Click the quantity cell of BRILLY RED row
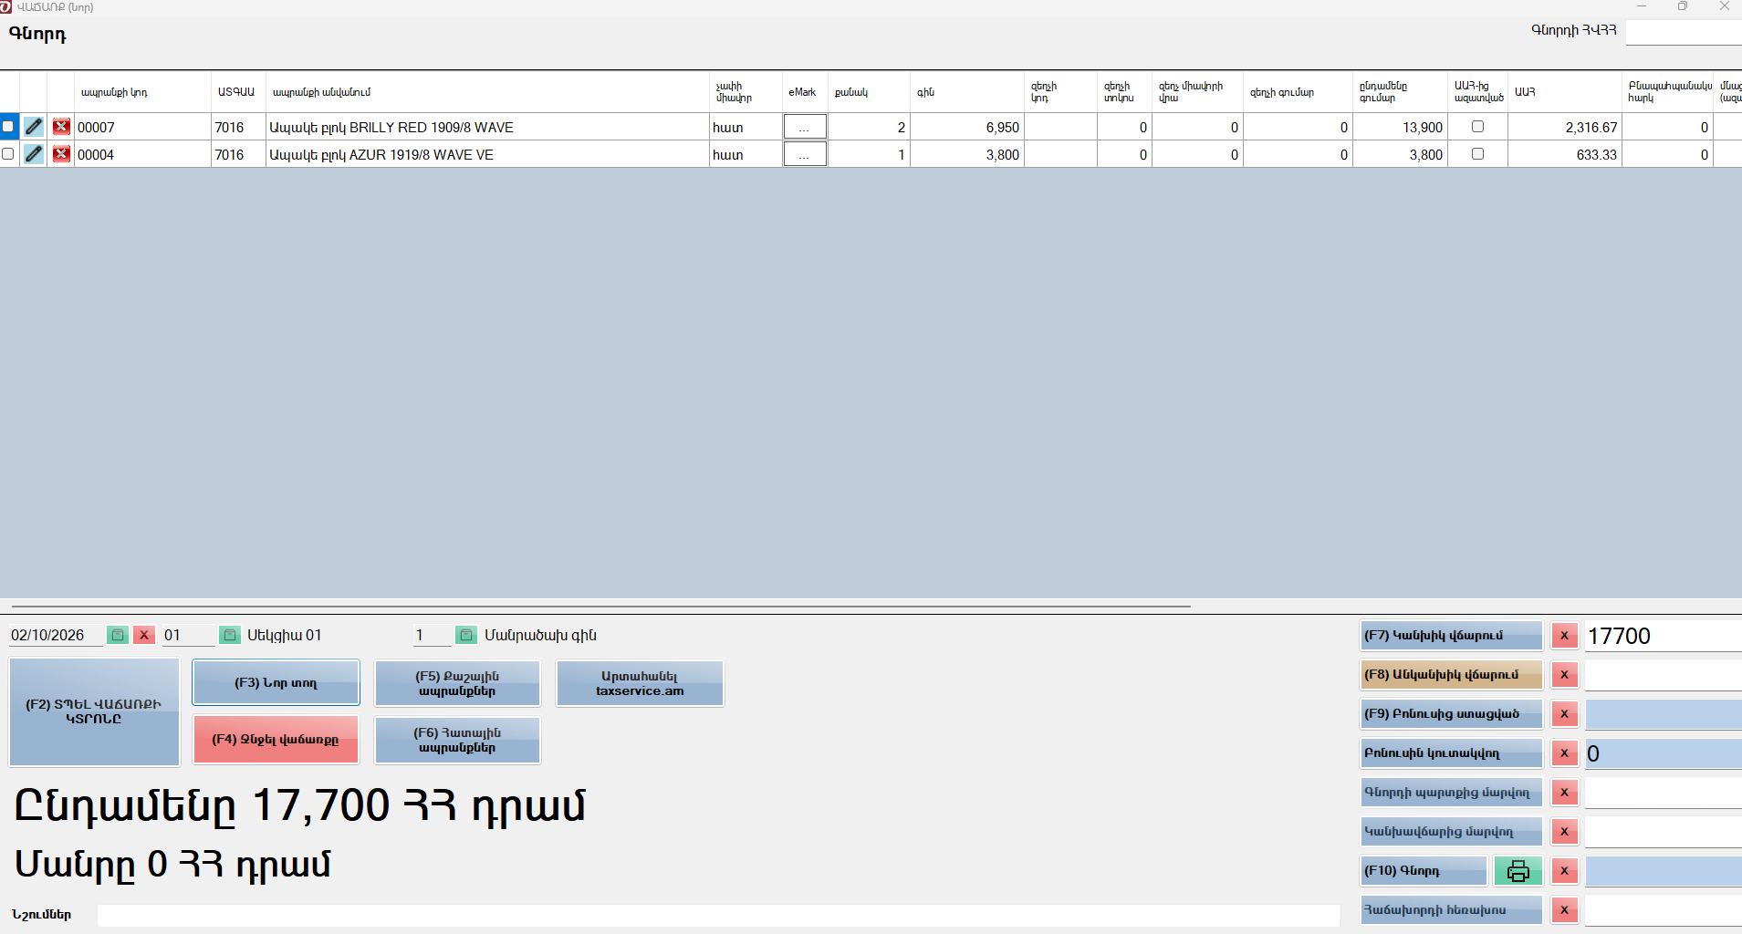The image size is (1742, 934). click(869, 127)
